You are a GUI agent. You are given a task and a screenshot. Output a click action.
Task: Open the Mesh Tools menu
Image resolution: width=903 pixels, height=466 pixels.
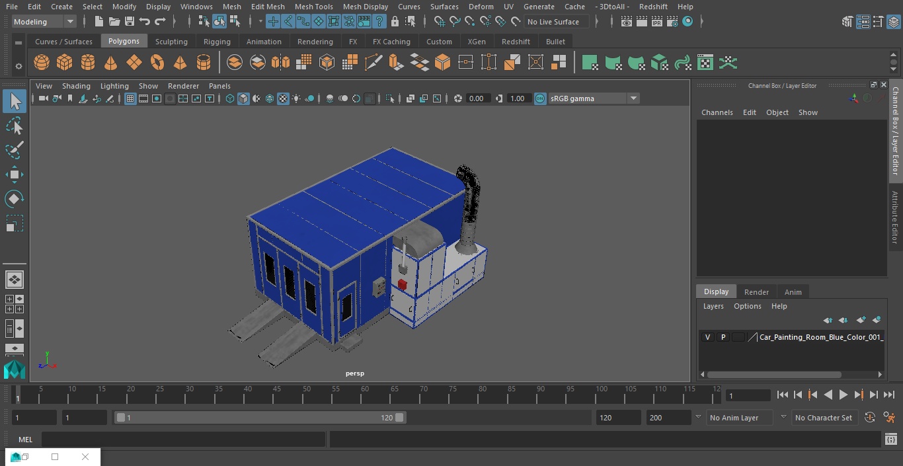coord(313,7)
